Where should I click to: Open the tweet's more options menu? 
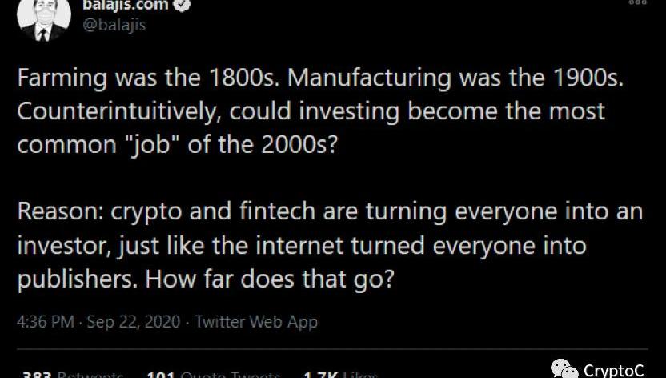tap(637, 3)
